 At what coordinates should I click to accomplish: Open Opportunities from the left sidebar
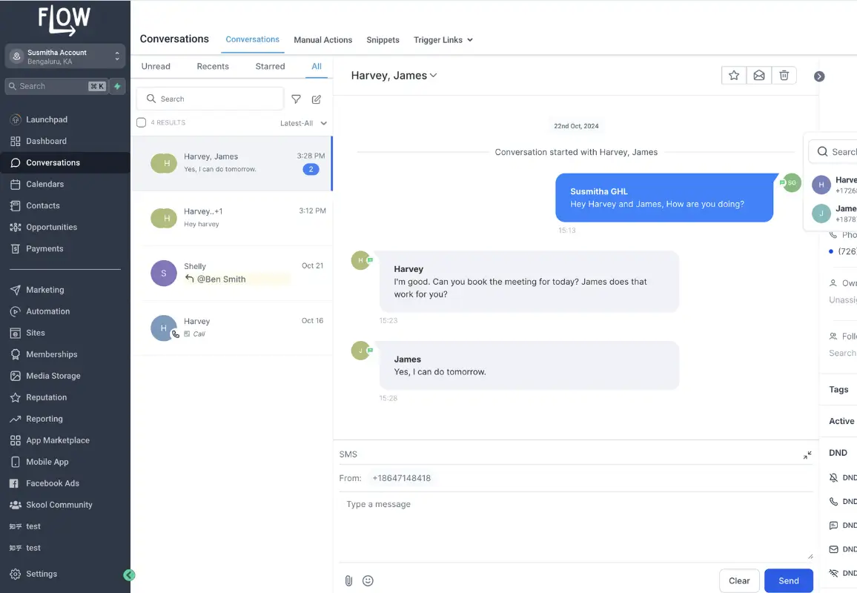49,227
